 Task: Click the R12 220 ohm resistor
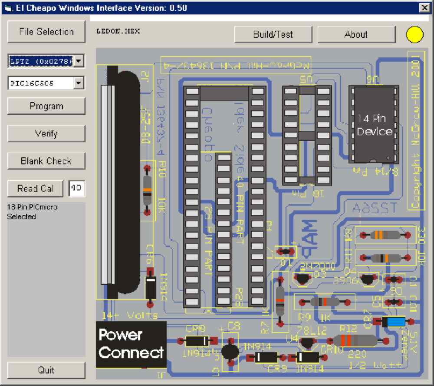tap(354, 341)
